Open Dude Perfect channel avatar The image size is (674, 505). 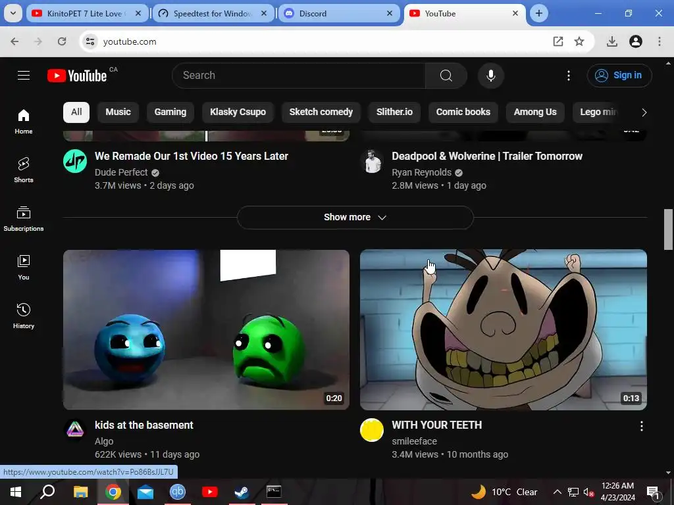(75, 161)
